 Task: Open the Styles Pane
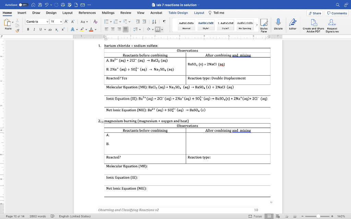click(264, 26)
